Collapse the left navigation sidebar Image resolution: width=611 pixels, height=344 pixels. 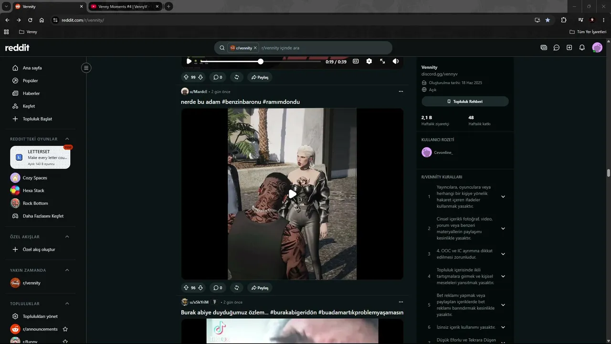coord(86,68)
